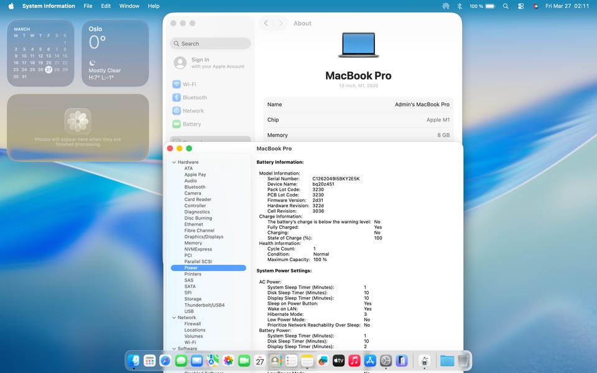Screen dimensions: 597x373
Task: Open App Store from the Dock
Action: pyautogui.click(x=370, y=360)
